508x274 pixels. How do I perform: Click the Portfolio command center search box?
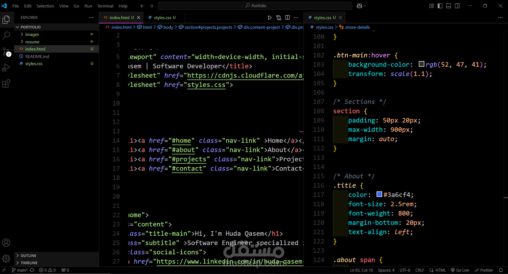tap(255, 6)
